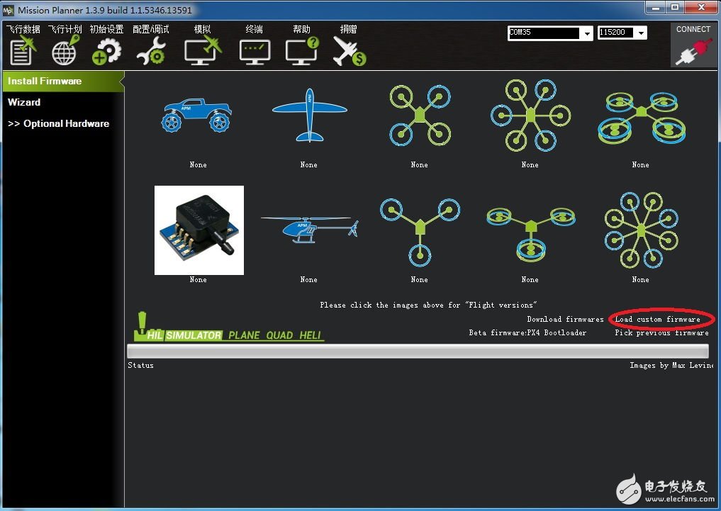Expand the Optional Hardware sidebar item

(58, 123)
